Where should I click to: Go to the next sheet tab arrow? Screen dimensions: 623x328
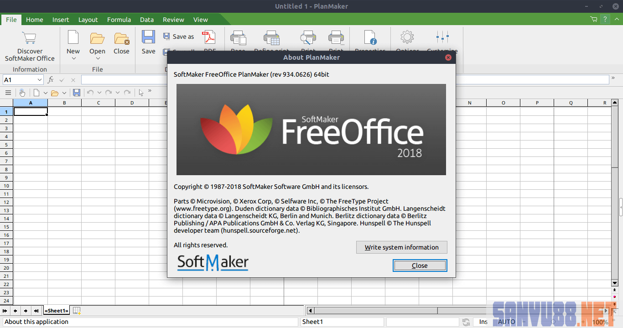[26, 311]
